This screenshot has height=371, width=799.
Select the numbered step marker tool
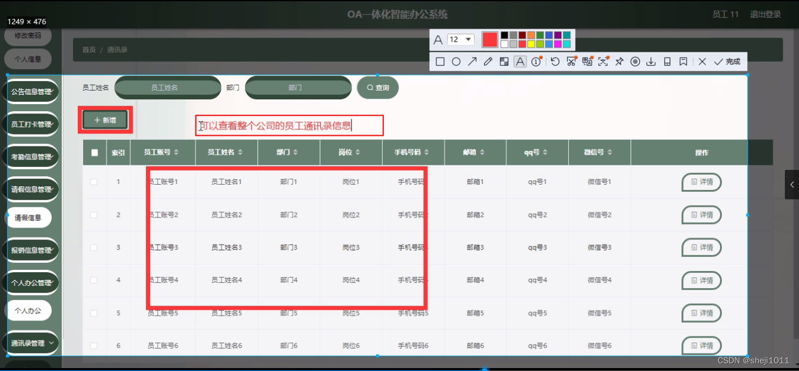[x=535, y=61]
